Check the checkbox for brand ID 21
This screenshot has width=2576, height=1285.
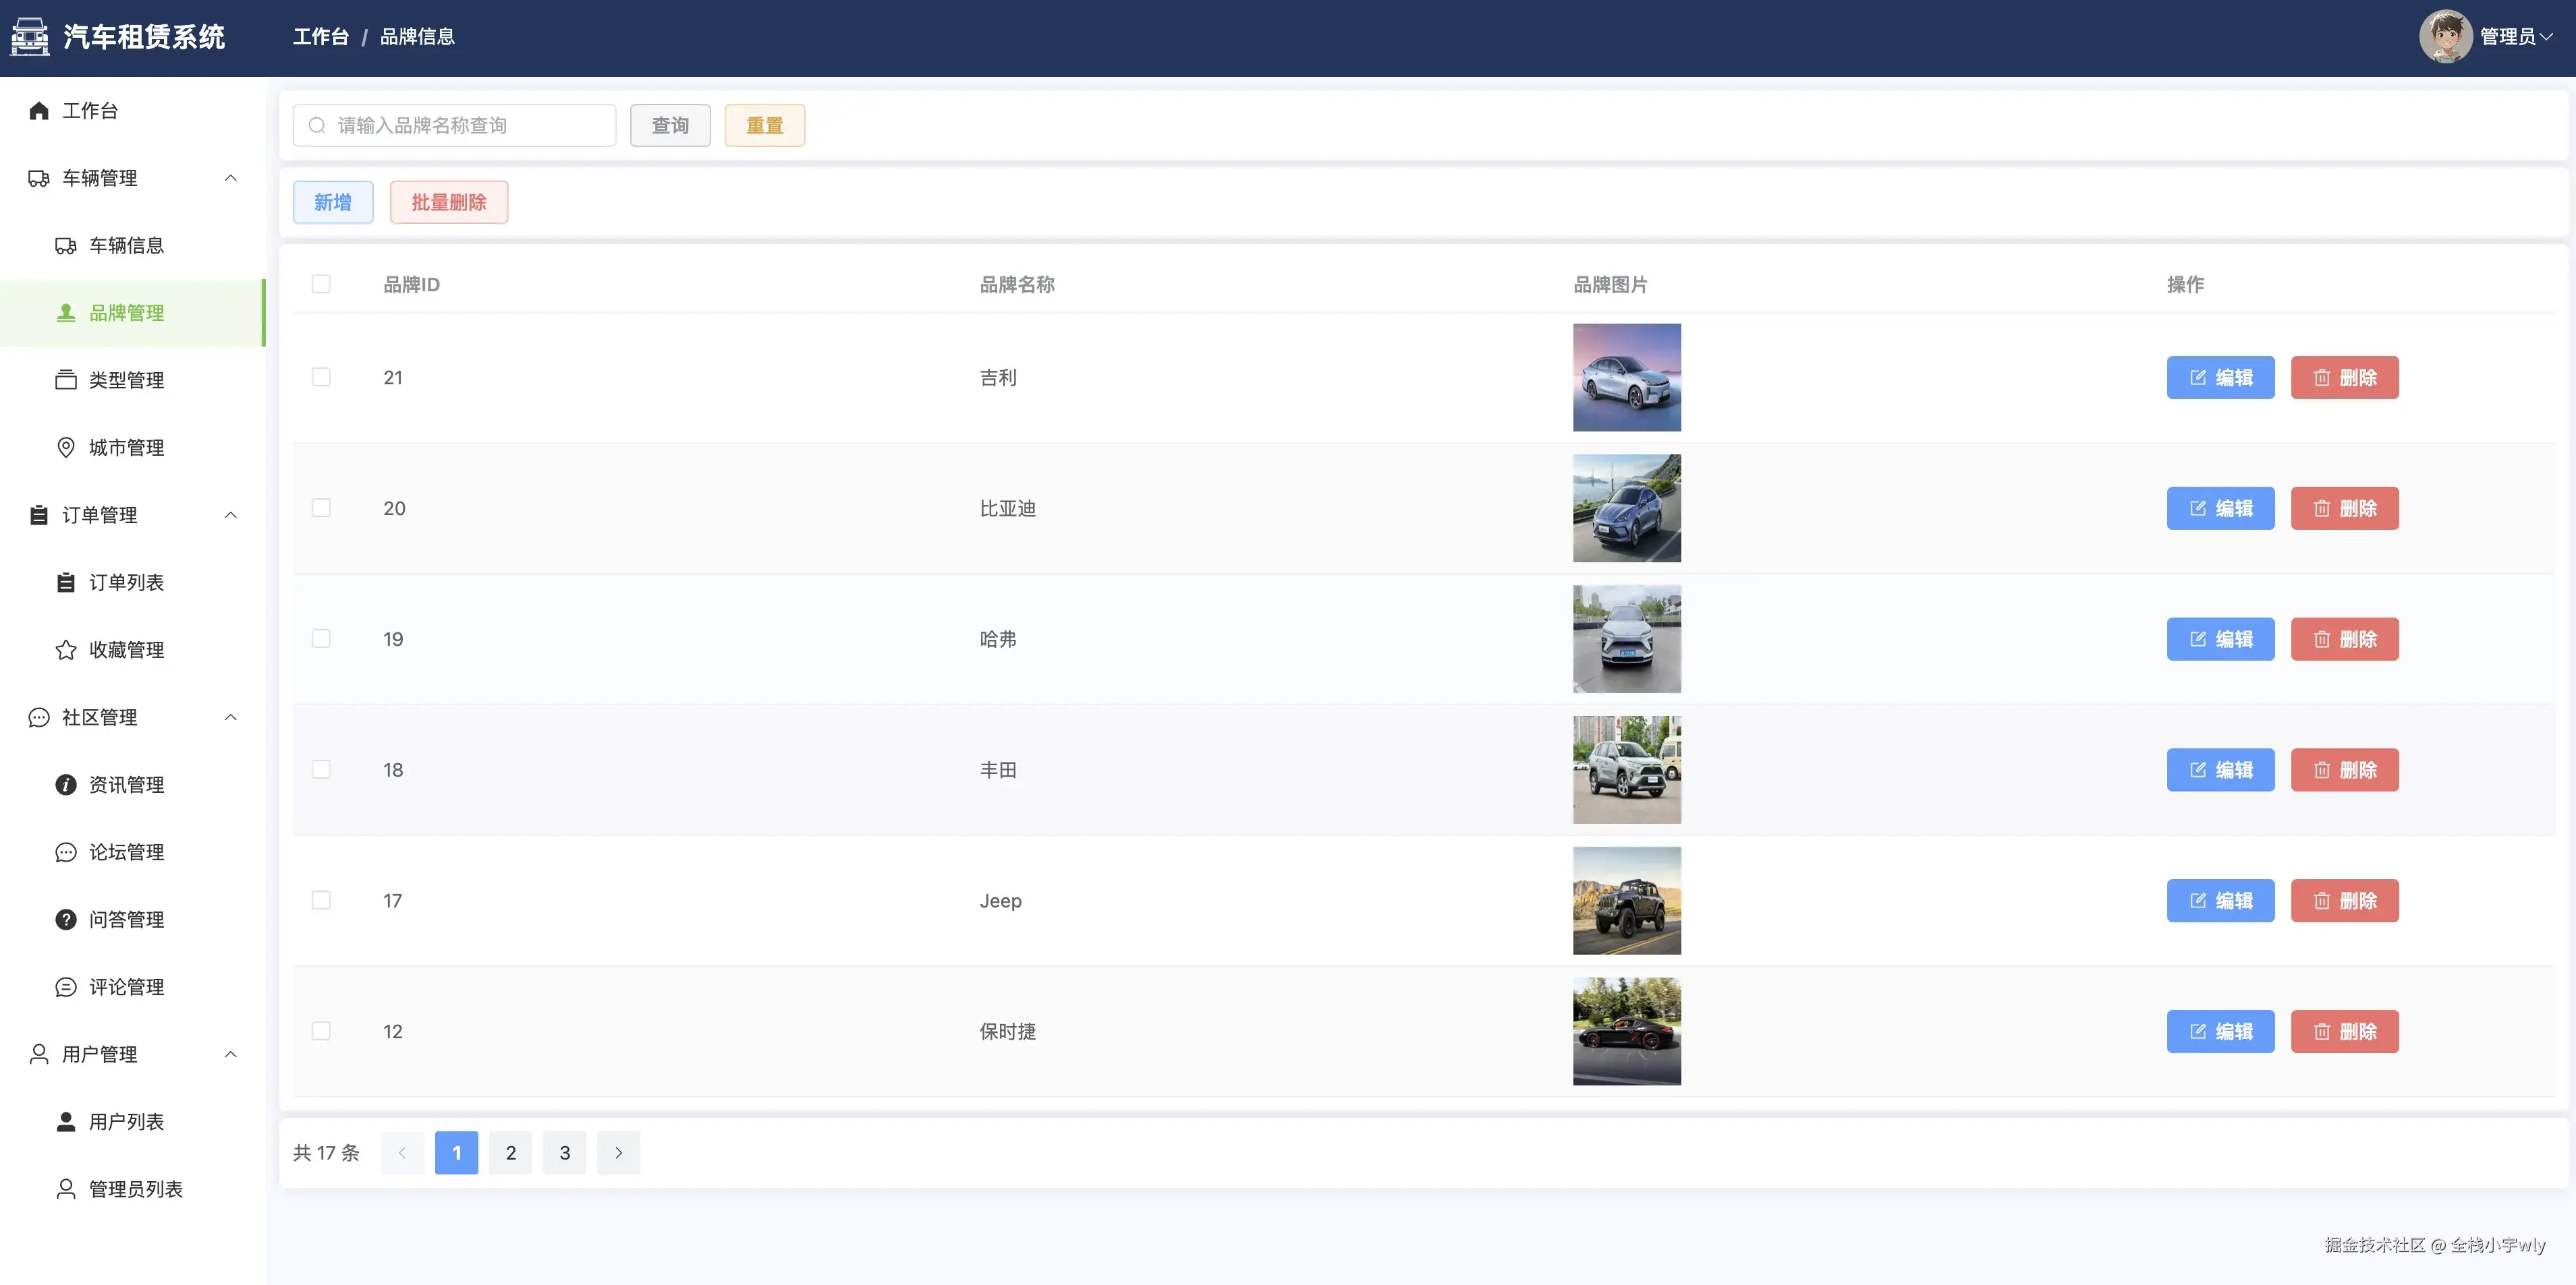tap(321, 378)
